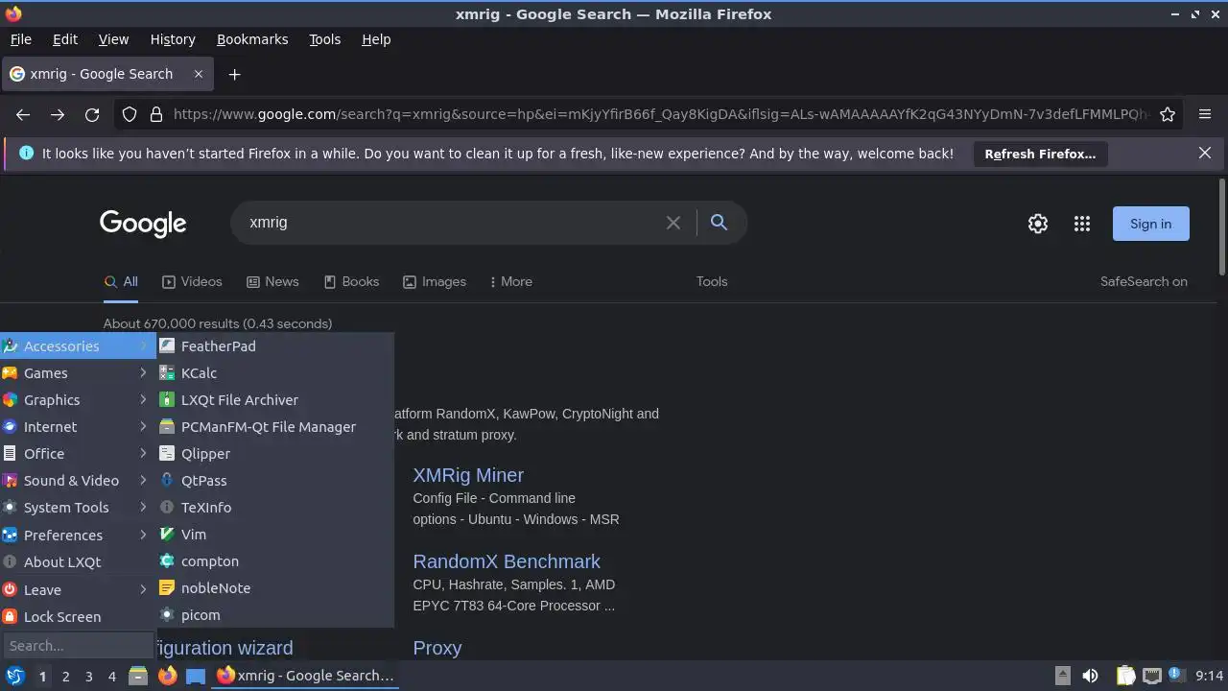Switch to the News search tab
This screenshot has width=1228, height=691.
(x=272, y=281)
